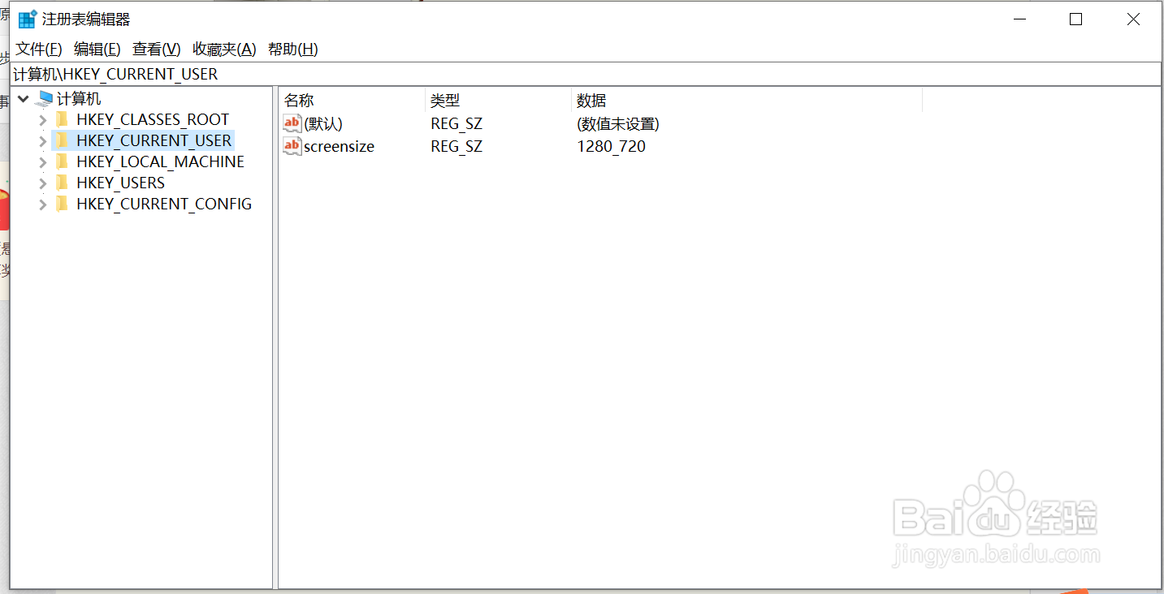This screenshot has height=594, width=1164.
Task: Click the computer icon at tree root
Action: [x=45, y=99]
